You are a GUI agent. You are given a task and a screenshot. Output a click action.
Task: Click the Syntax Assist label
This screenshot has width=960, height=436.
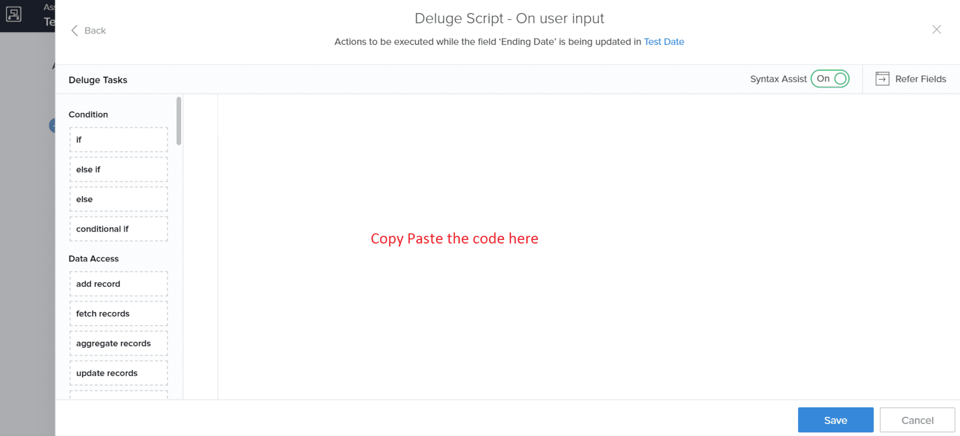778,79
